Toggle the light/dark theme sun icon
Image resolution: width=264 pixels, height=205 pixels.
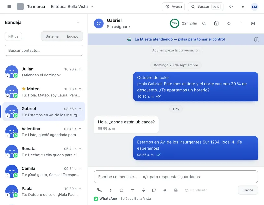[x=243, y=7]
